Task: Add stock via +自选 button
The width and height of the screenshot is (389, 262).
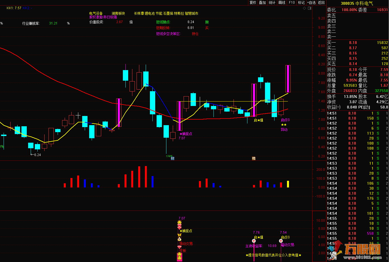Action: click(311, 3)
